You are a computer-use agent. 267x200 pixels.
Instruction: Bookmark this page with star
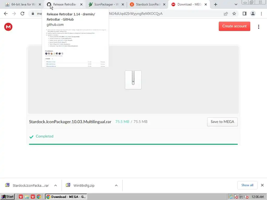click(234, 14)
